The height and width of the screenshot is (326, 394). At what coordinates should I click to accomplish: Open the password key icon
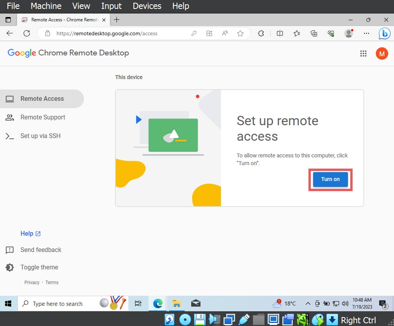[x=194, y=33]
